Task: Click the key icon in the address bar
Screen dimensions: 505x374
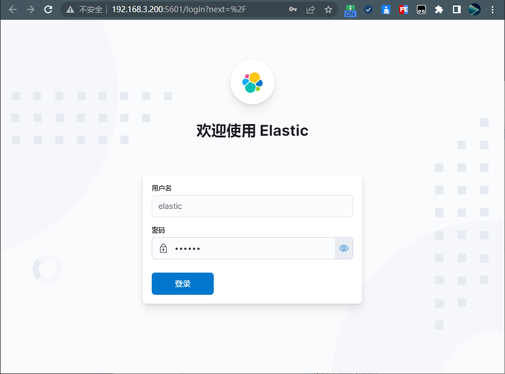Action: point(293,9)
